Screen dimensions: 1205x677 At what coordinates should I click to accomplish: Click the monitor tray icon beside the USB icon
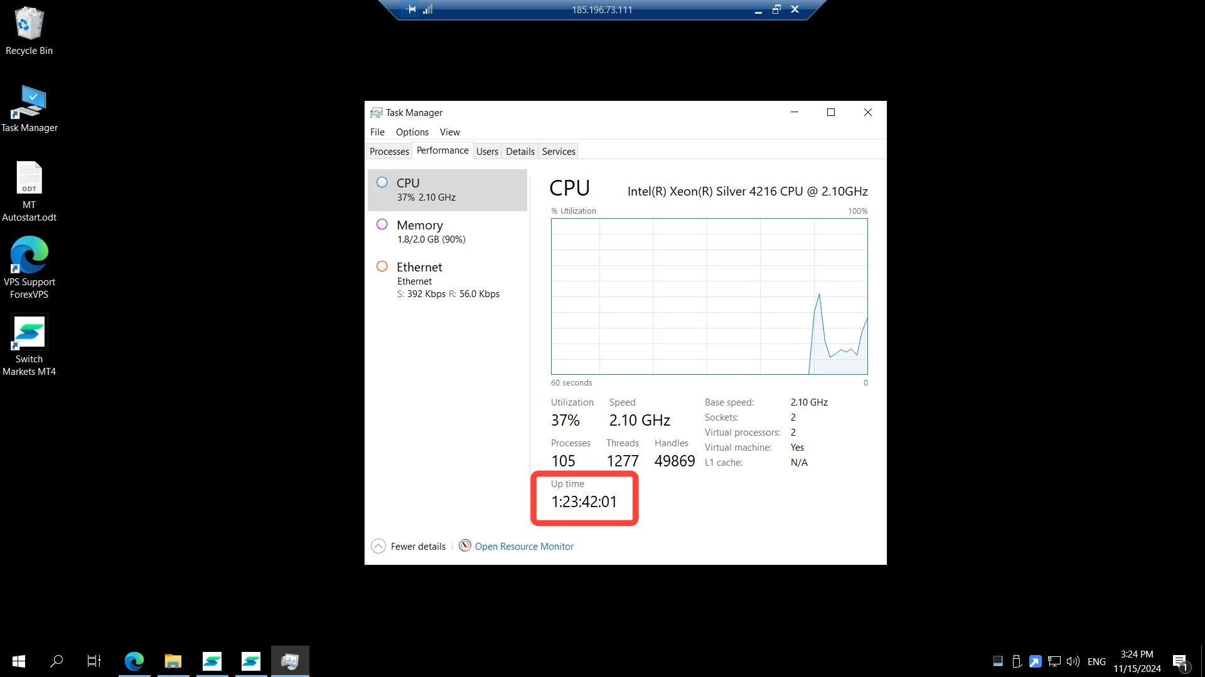[998, 661]
